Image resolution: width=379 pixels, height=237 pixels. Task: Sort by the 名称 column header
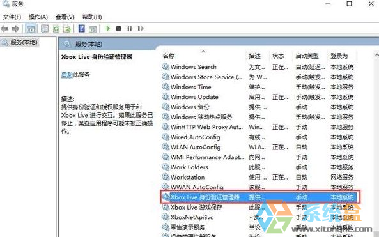(169, 56)
